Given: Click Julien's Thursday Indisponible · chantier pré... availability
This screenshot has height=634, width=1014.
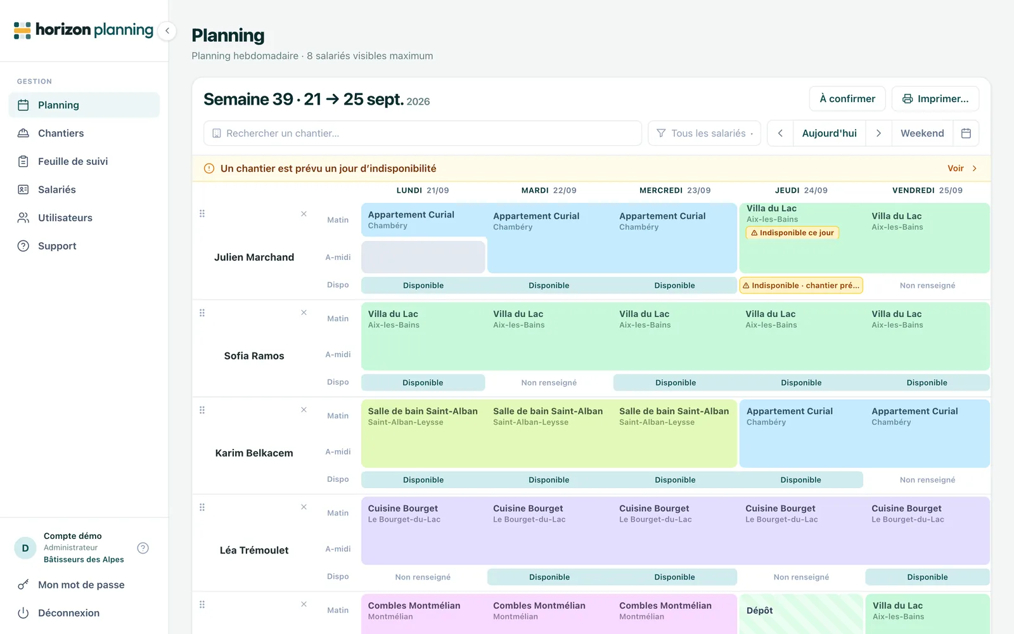Looking at the screenshot, I should coord(801,285).
